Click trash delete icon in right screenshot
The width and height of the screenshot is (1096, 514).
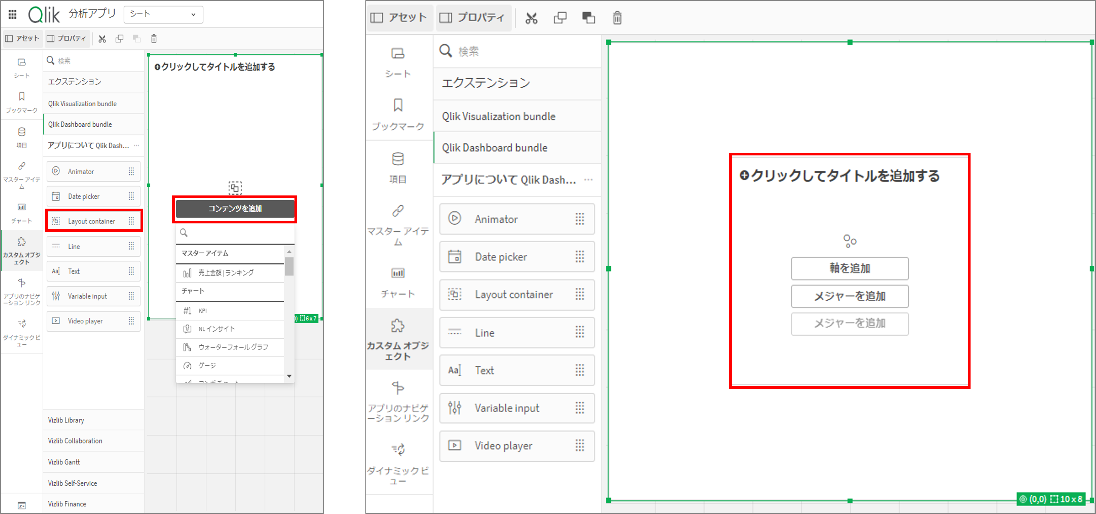pyautogui.click(x=617, y=18)
